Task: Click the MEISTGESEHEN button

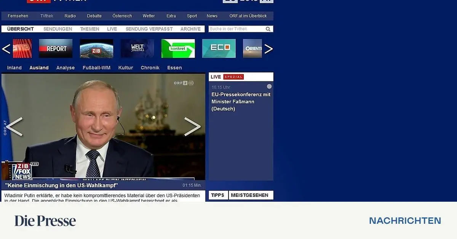Action: [x=251, y=195]
